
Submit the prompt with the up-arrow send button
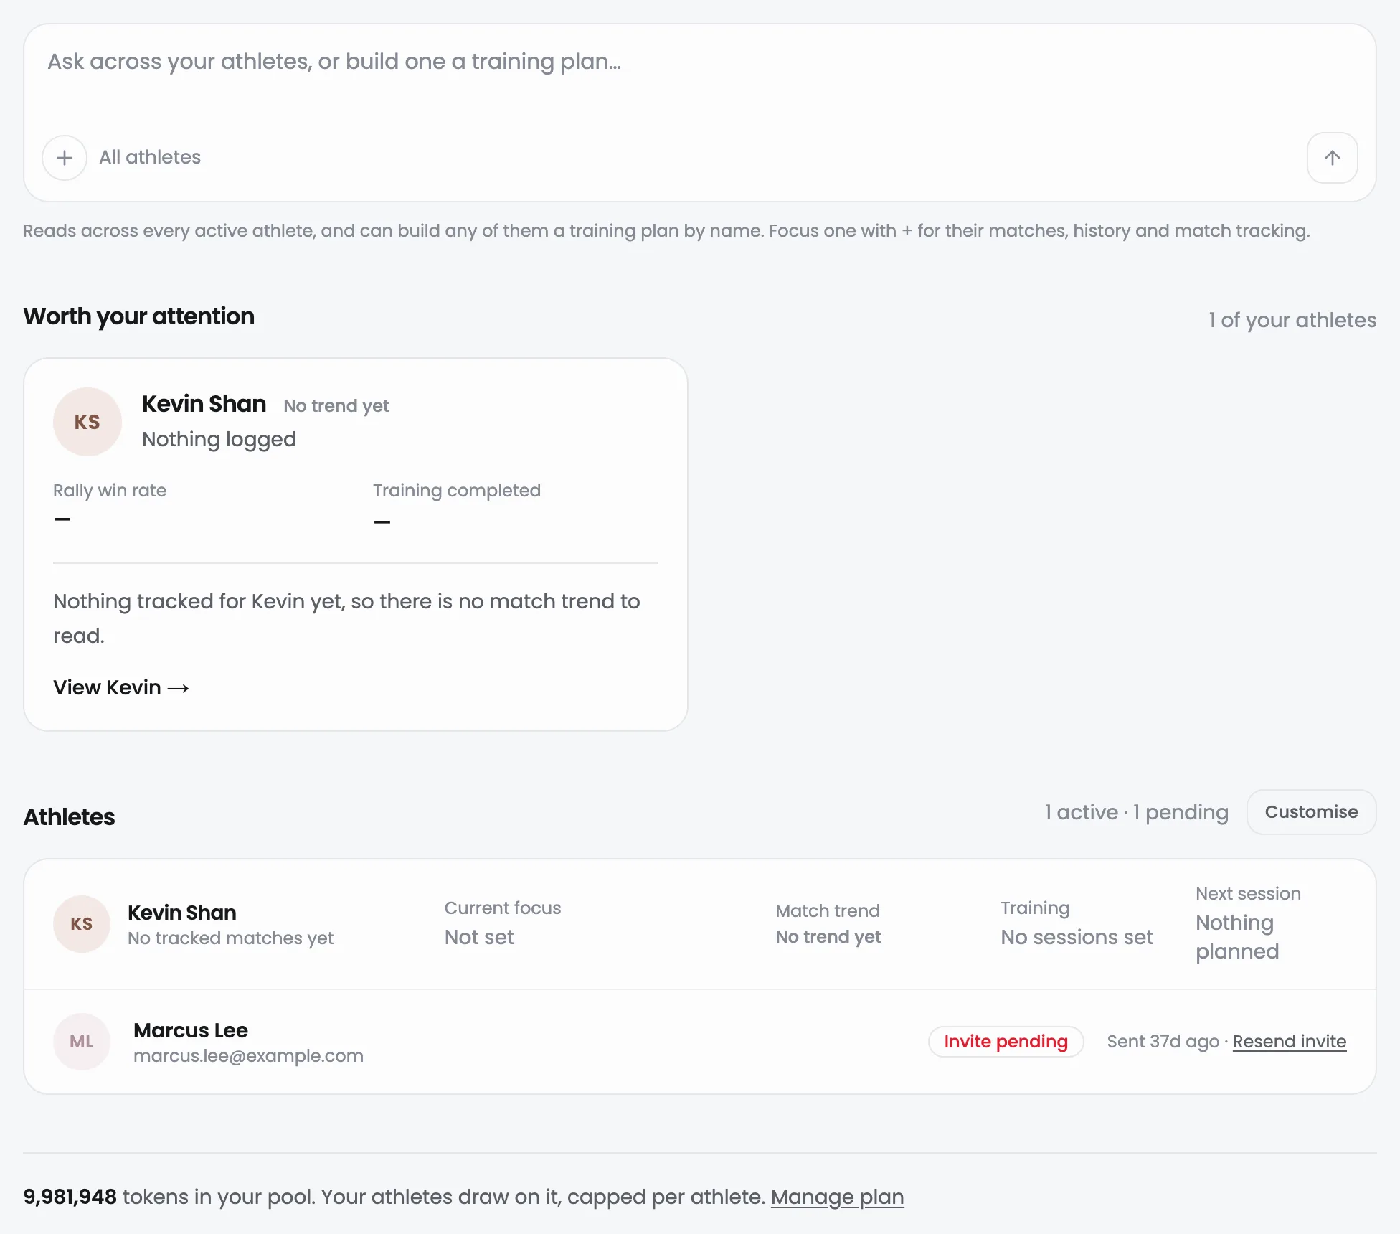(1332, 158)
